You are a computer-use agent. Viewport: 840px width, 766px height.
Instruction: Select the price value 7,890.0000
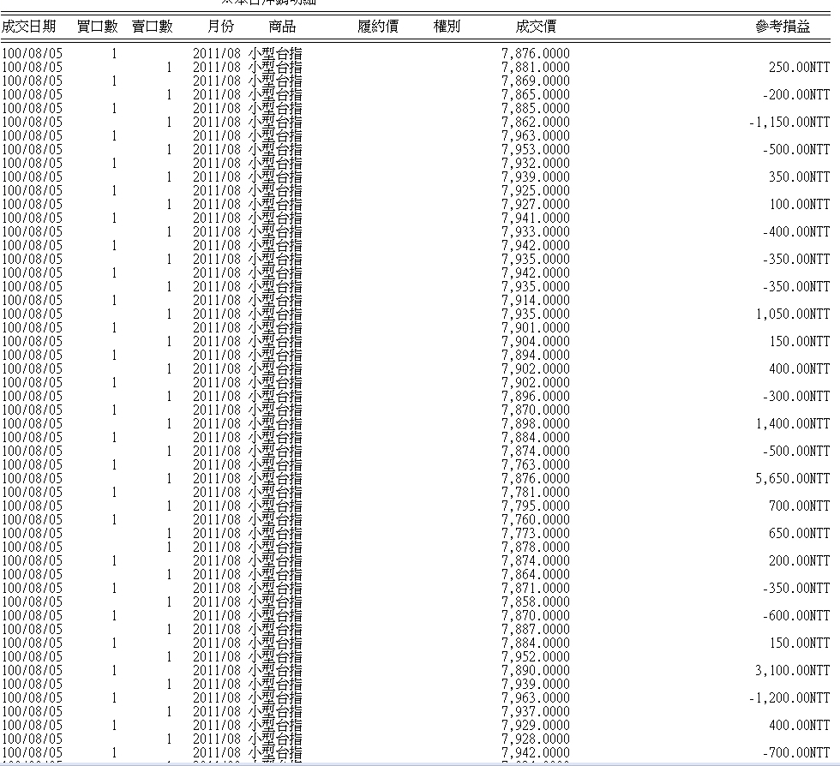click(x=536, y=671)
